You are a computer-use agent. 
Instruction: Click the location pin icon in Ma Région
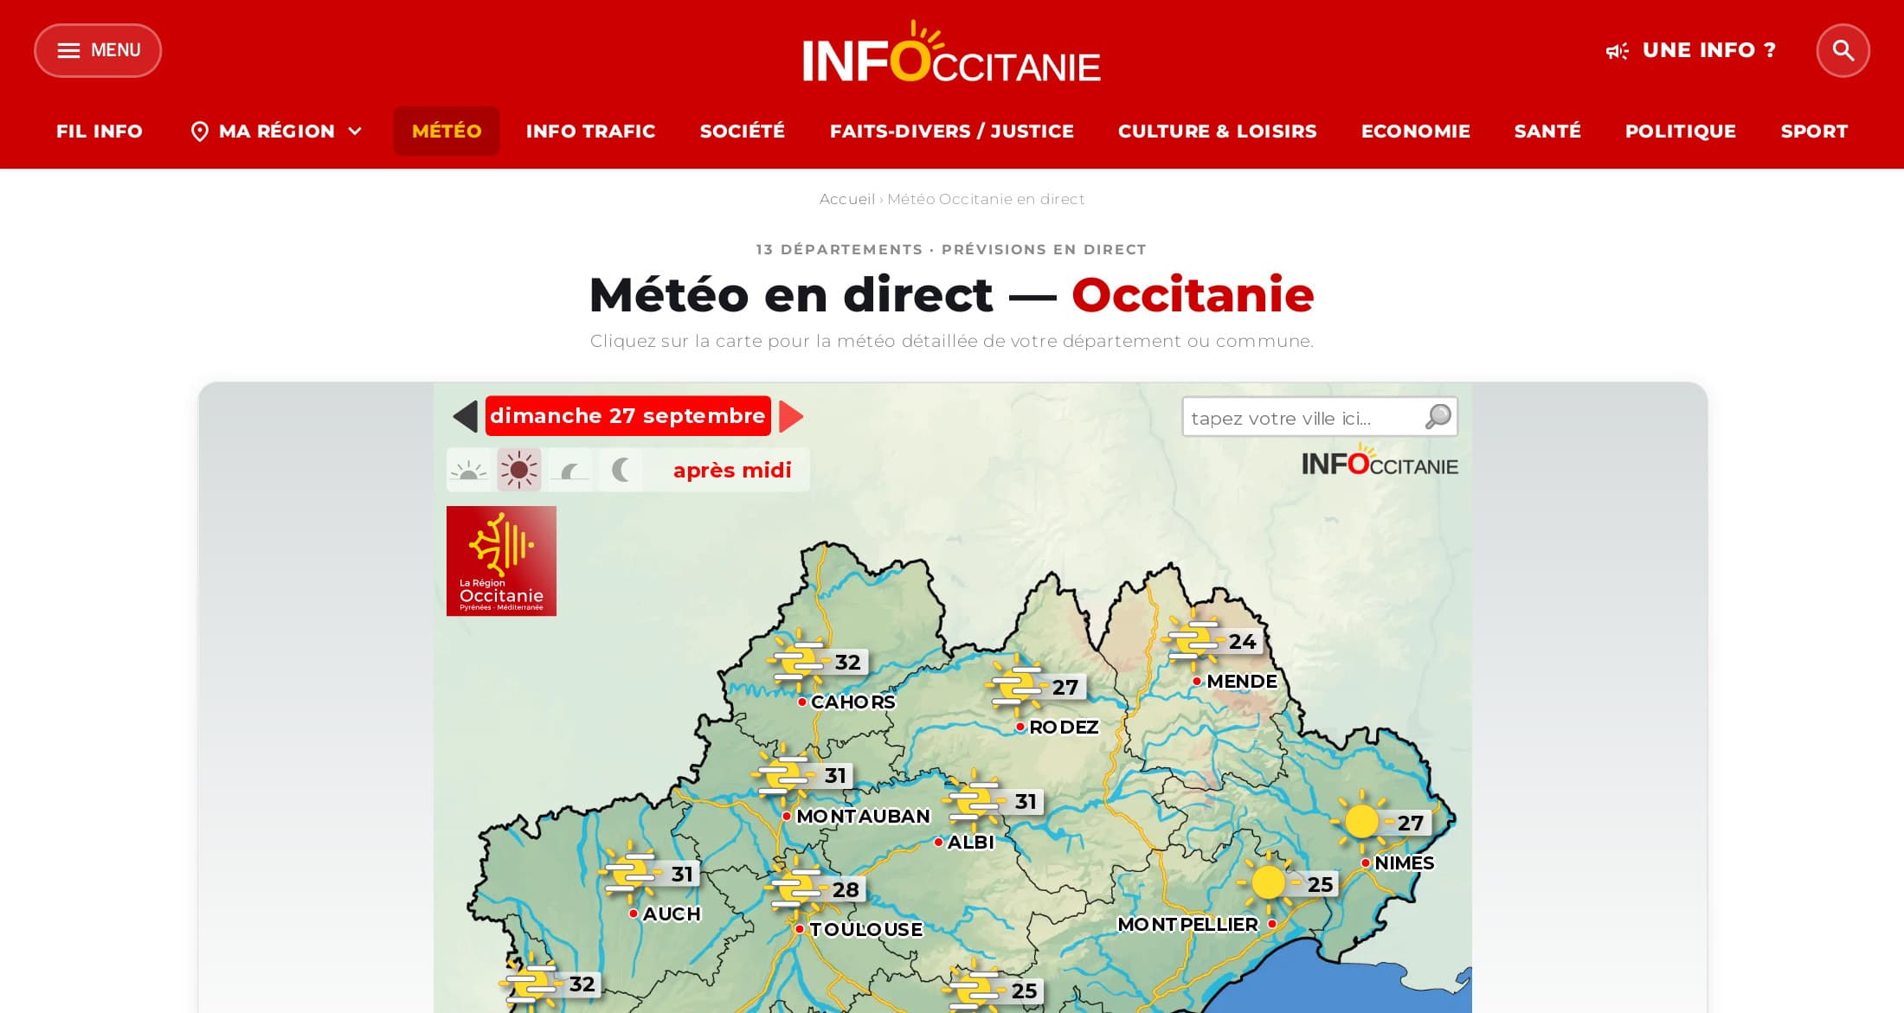(x=200, y=131)
